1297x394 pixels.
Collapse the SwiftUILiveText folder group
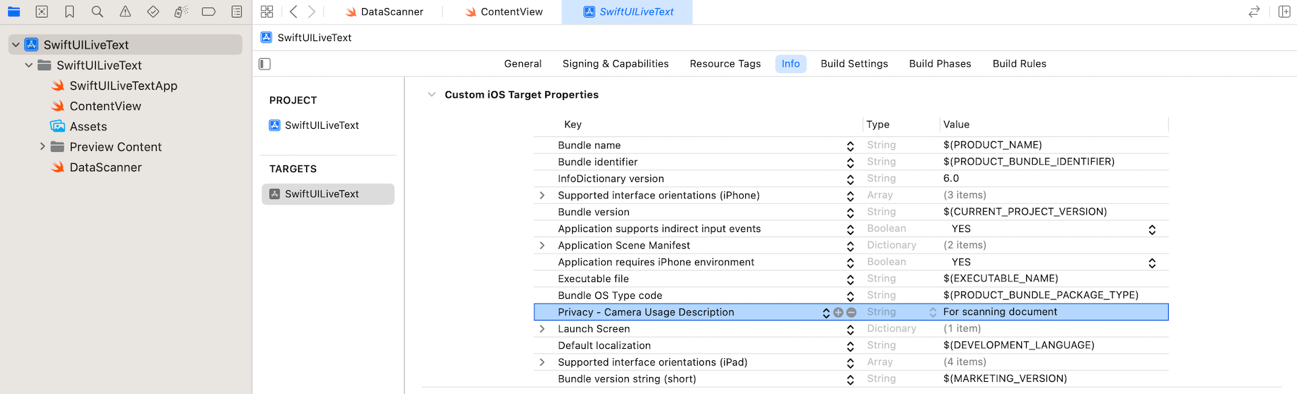(28, 65)
